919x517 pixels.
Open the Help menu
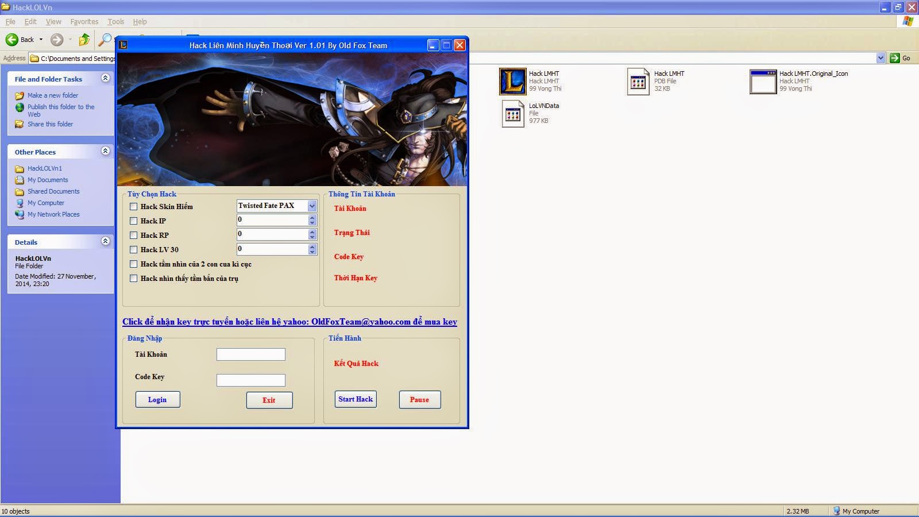[140, 21]
